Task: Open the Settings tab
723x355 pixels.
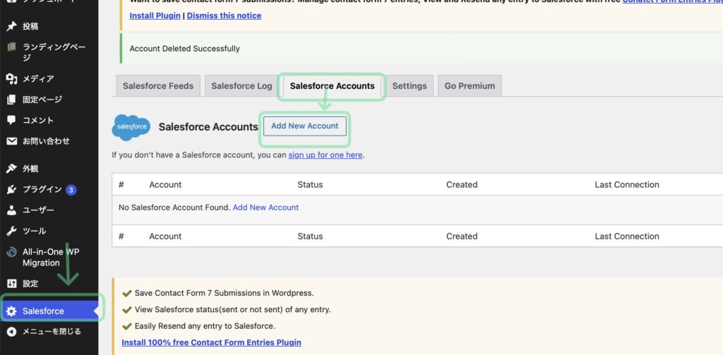Action: pos(410,86)
